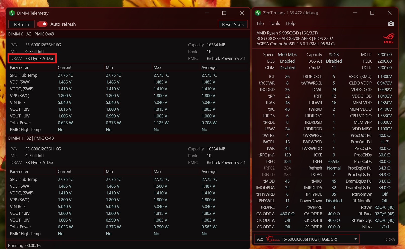Close the ZenTimings window
The image size is (405, 249).
[x=390, y=13]
